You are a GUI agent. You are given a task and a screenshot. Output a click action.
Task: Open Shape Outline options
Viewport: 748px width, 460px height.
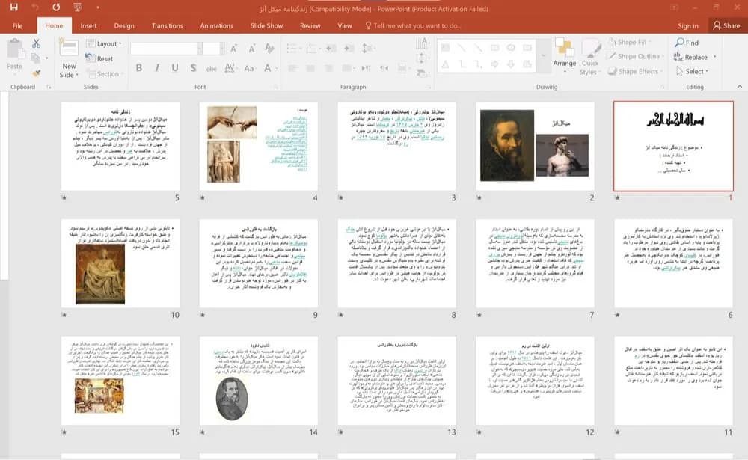(x=634, y=56)
